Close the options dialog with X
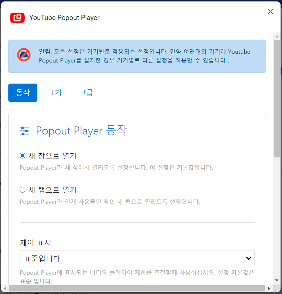Image resolution: width=282 pixels, height=294 pixels. click(x=270, y=11)
